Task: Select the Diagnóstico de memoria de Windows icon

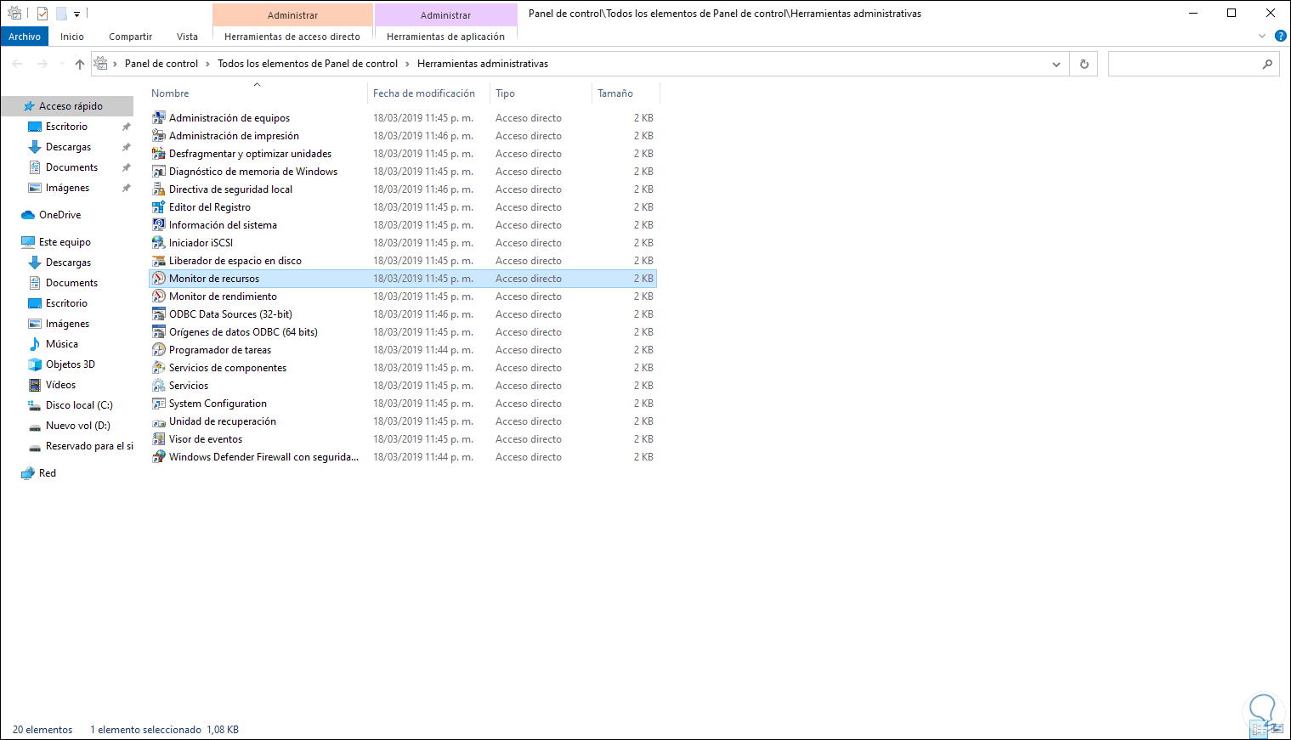Action: (159, 172)
